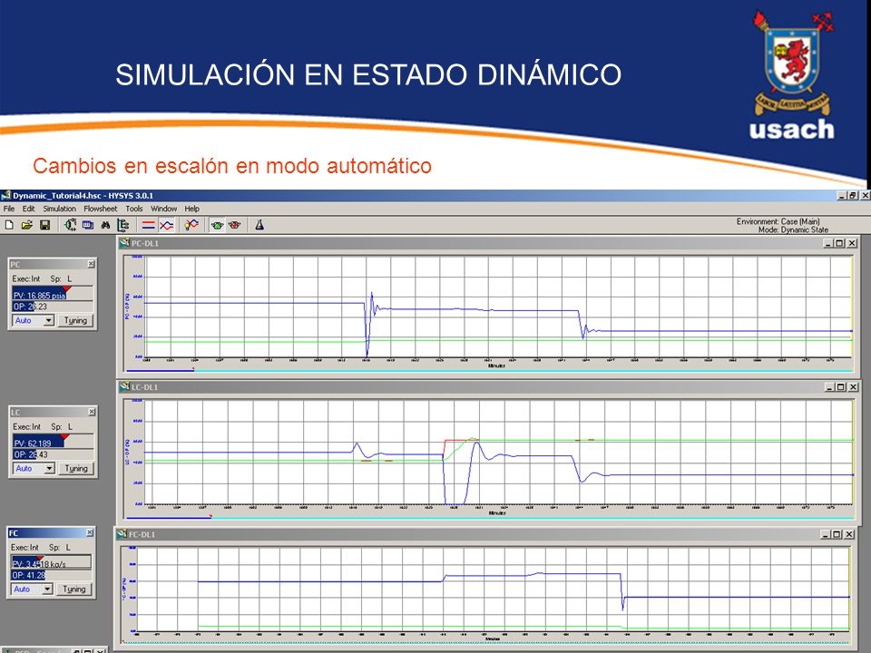The width and height of the screenshot is (871, 653).
Task: Enter Basis Environment via flask icon
Action: (259, 225)
